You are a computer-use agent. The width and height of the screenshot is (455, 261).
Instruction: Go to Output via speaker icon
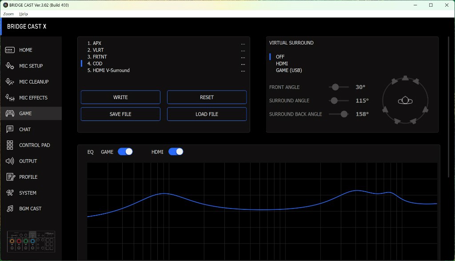[10, 161]
